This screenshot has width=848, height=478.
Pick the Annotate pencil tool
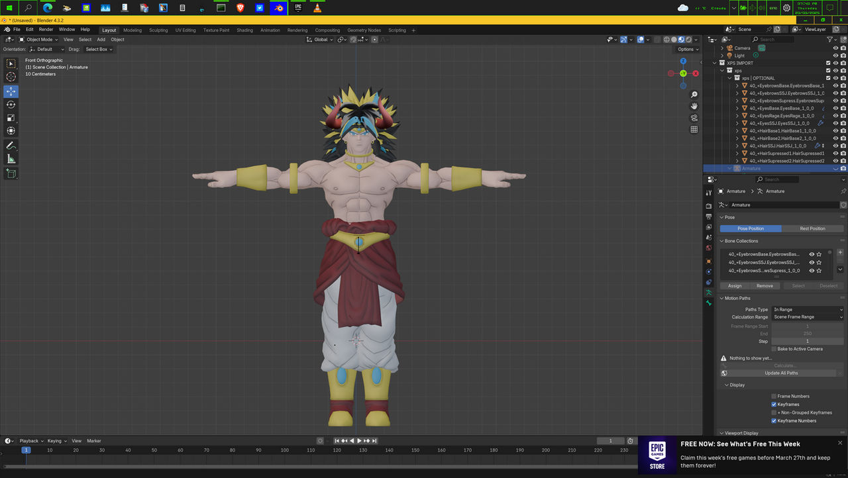pos(11,146)
